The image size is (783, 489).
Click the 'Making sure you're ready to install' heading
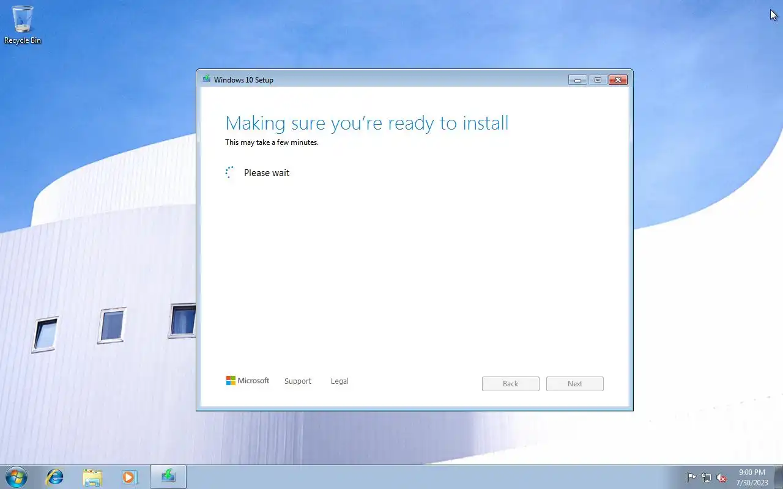coord(367,123)
